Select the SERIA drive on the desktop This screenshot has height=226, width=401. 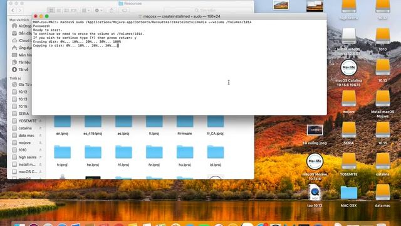coord(349,133)
